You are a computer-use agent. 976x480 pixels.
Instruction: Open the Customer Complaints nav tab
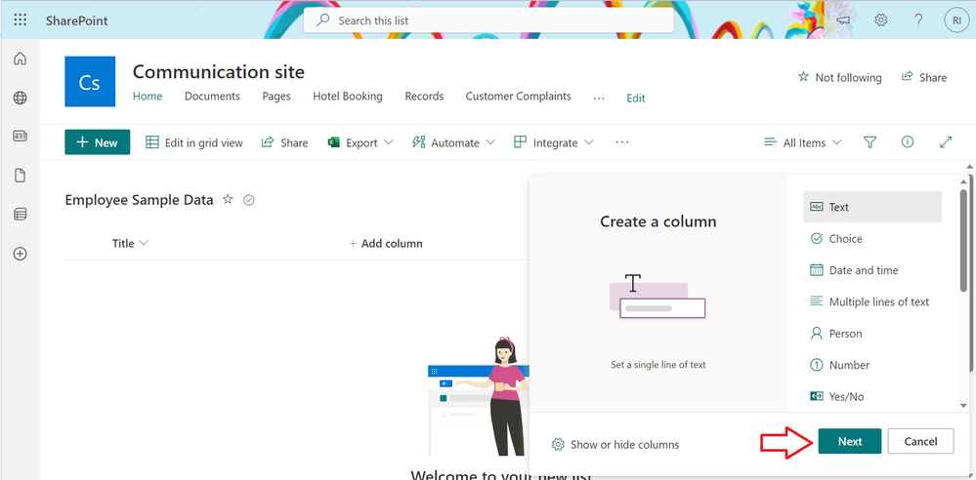[x=518, y=97]
